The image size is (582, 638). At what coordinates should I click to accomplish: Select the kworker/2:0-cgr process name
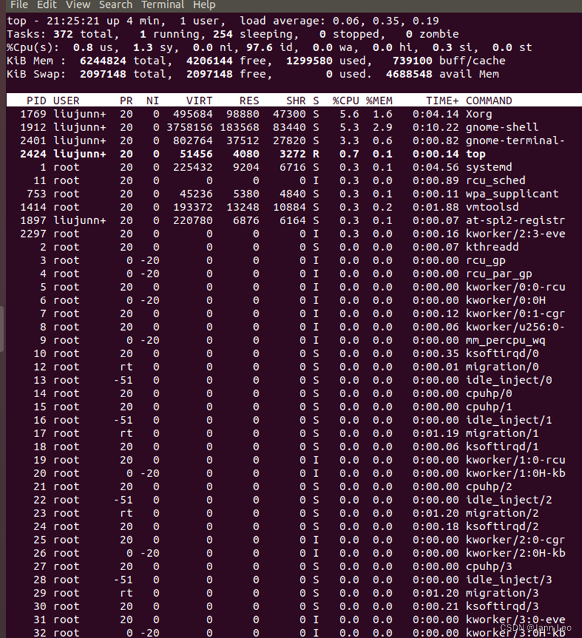(x=515, y=540)
